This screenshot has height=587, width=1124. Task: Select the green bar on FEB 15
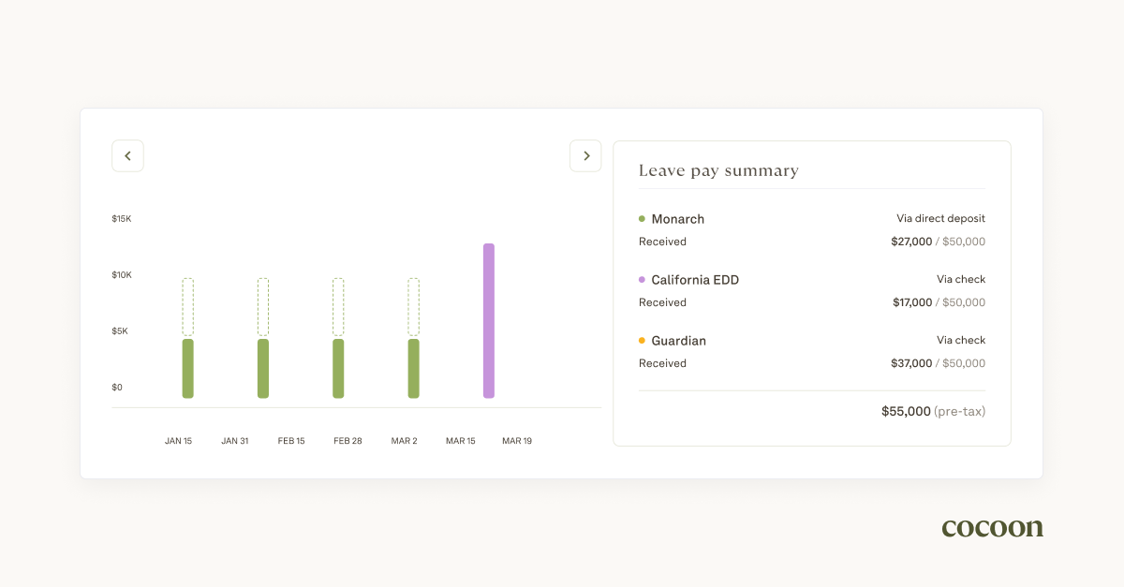coord(338,368)
